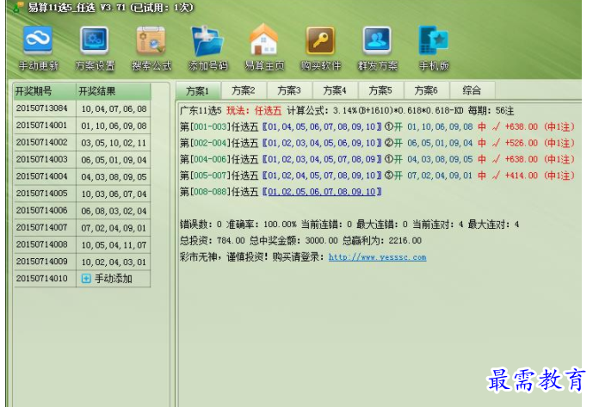This screenshot has height=407, width=593.
Task: Click the 群发方案 users icon
Action: pyautogui.click(x=377, y=40)
